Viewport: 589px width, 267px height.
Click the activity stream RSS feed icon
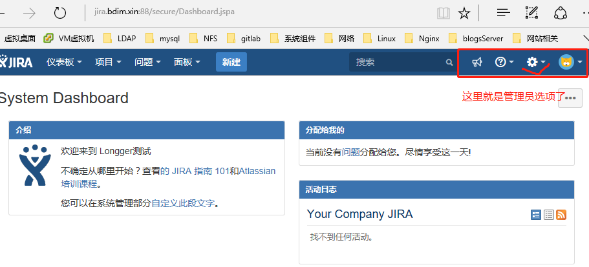pos(561,215)
